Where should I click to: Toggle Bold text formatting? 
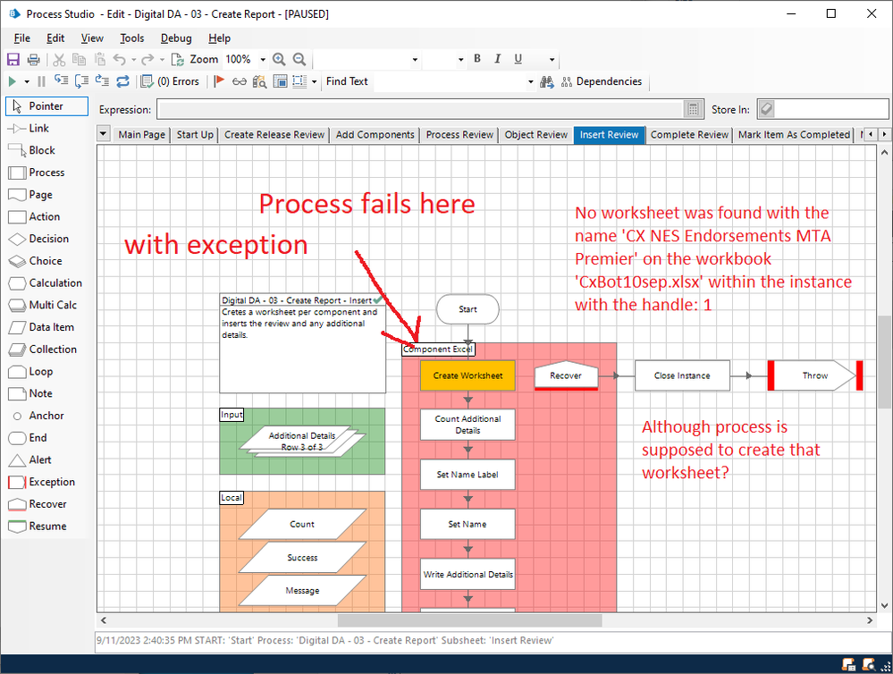tap(477, 59)
